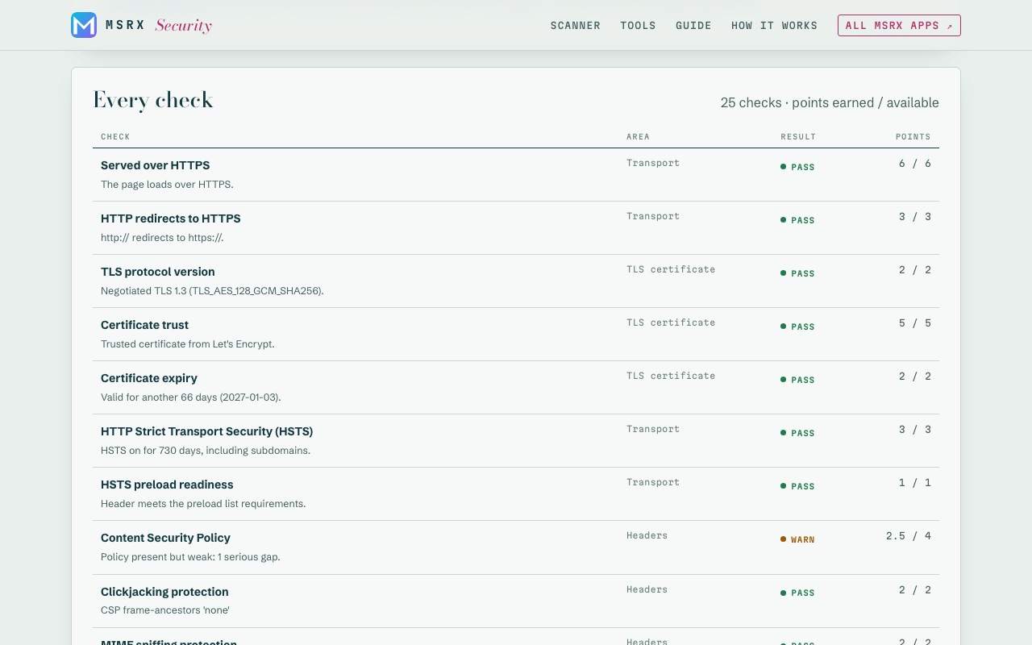Select the HTTP Strict Transport Security title
This screenshot has width=1032, height=645.
pyautogui.click(x=207, y=431)
